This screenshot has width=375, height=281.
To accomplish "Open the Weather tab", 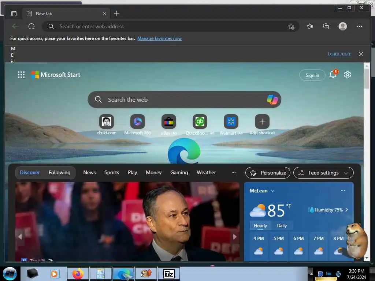I will [206, 173].
